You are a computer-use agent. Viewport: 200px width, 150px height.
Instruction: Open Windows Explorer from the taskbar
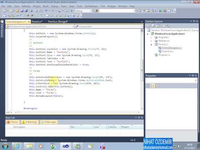tap(30, 146)
